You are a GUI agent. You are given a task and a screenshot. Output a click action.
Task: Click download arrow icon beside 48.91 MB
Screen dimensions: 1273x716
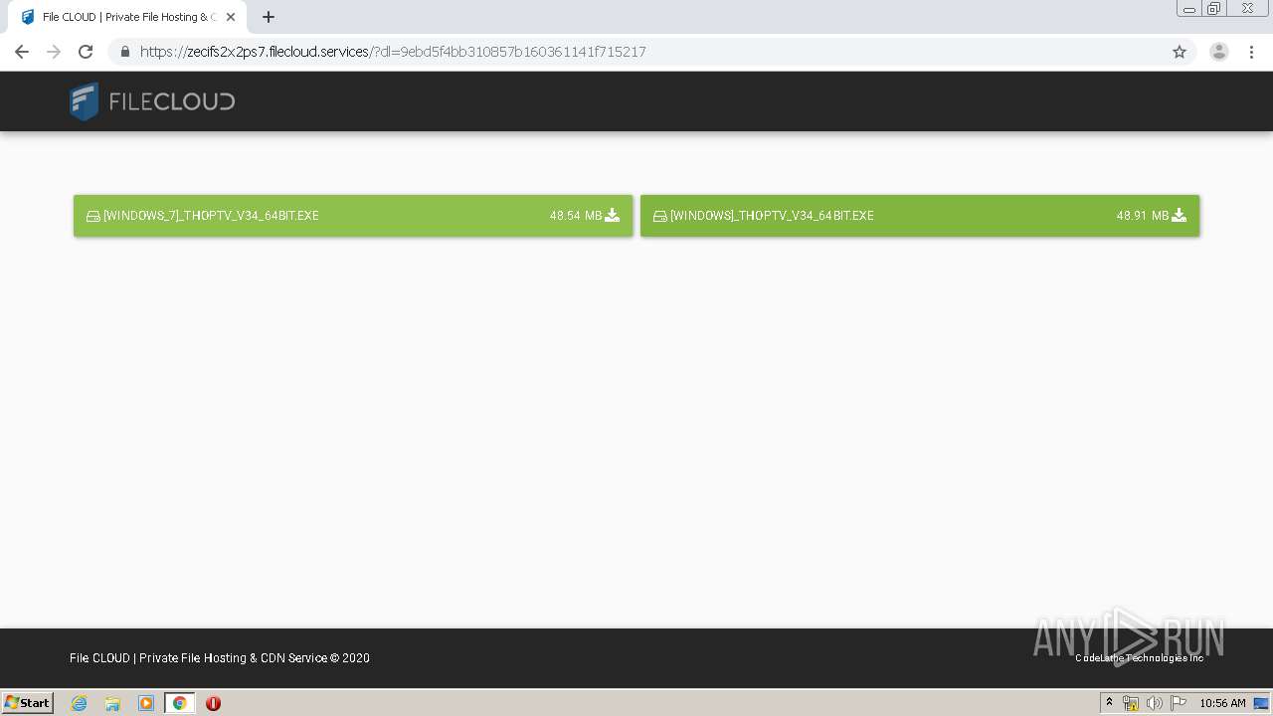[1180, 215]
